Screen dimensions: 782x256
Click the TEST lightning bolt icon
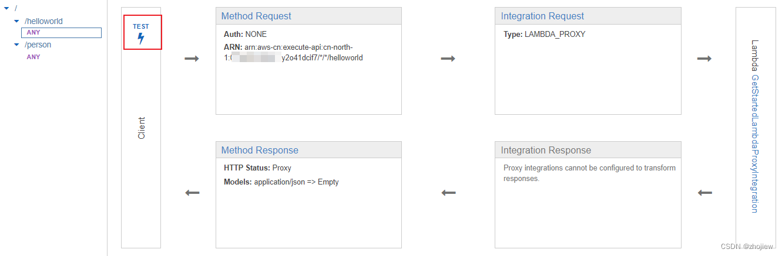click(141, 39)
